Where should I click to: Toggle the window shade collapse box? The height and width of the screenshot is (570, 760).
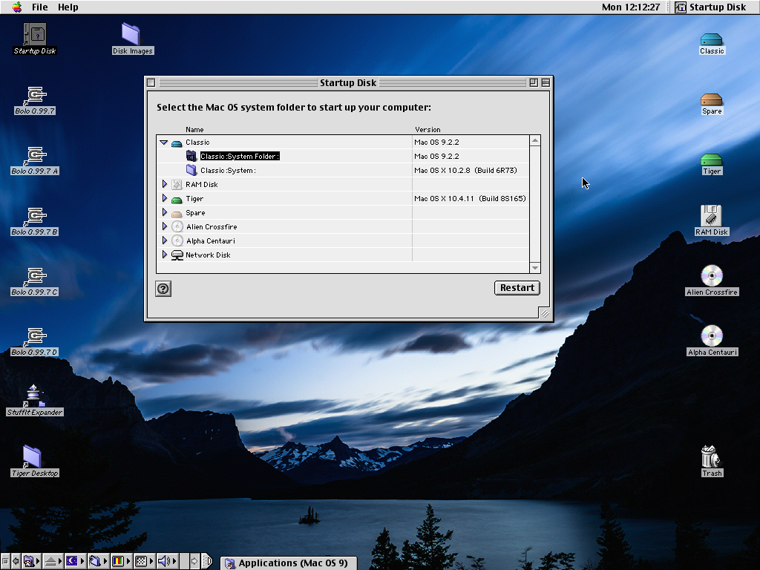[x=546, y=82]
